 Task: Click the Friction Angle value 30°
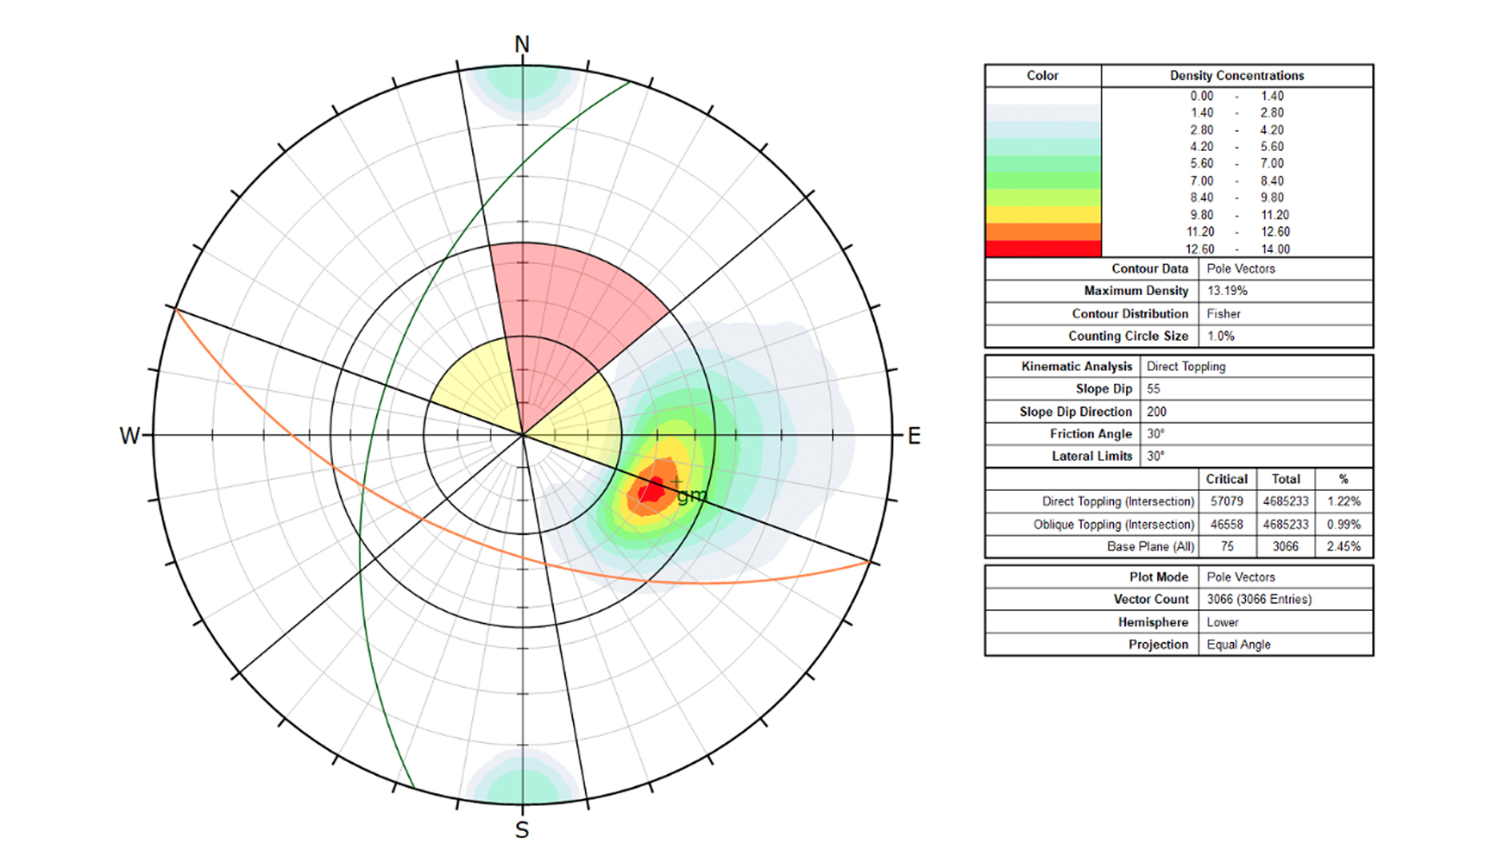click(x=1155, y=434)
